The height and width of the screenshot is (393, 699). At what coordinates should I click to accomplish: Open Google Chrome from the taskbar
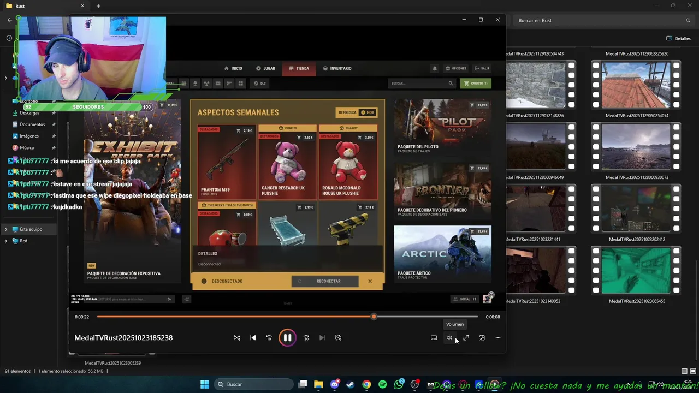point(366,384)
